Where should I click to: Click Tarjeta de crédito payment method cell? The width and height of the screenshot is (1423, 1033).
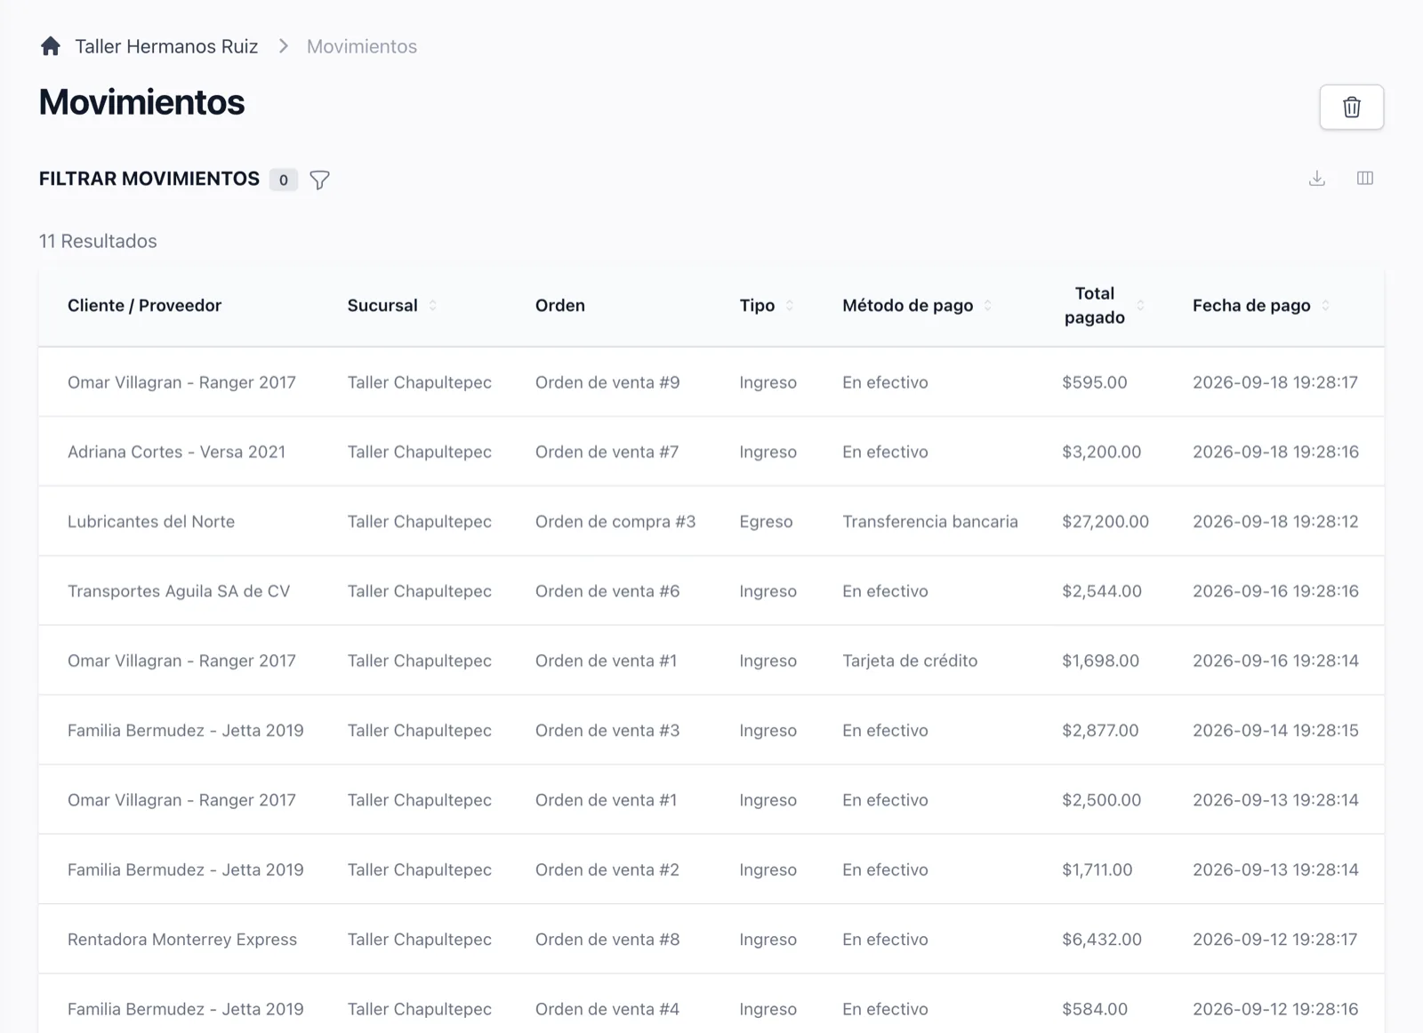[910, 661]
